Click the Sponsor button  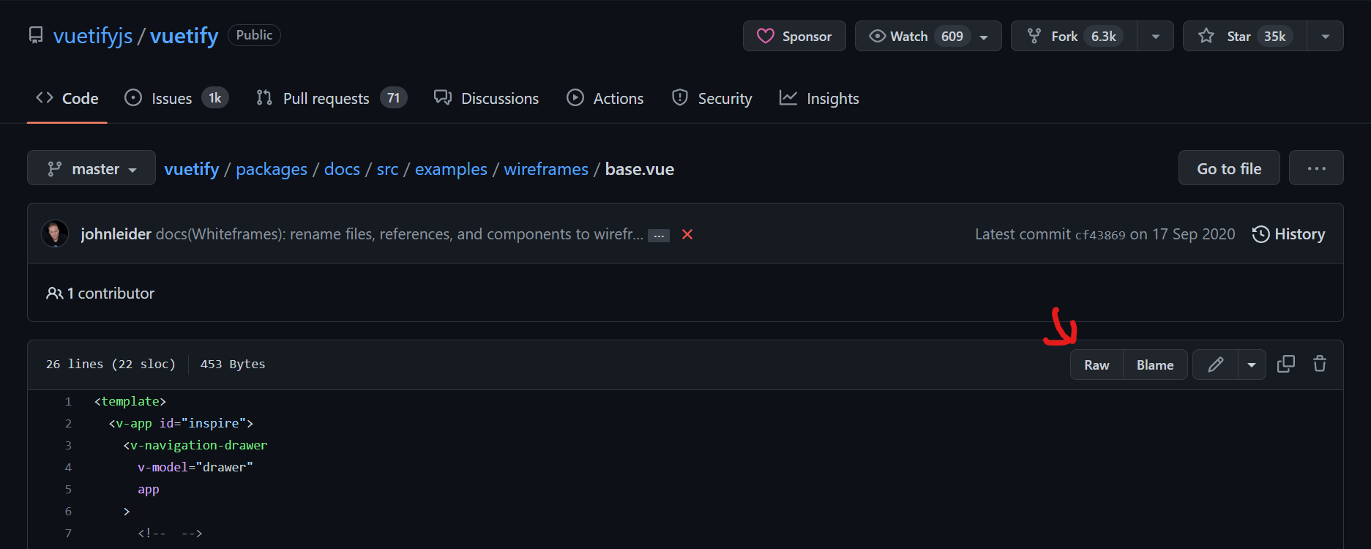(794, 36)
